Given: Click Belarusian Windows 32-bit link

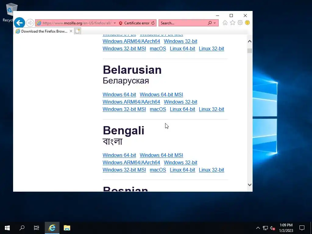Looking at the screenshot, I should click(x=180, y=102).
